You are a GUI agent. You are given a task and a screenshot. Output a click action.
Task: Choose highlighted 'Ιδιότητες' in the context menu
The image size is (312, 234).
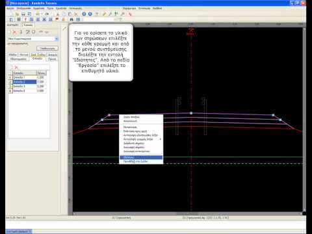coord(141,157)
